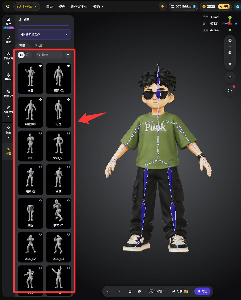This screenshot has width=241, height=300.
Task: Open the 资产 assets menu item
Action: click(x=62, y=6)
